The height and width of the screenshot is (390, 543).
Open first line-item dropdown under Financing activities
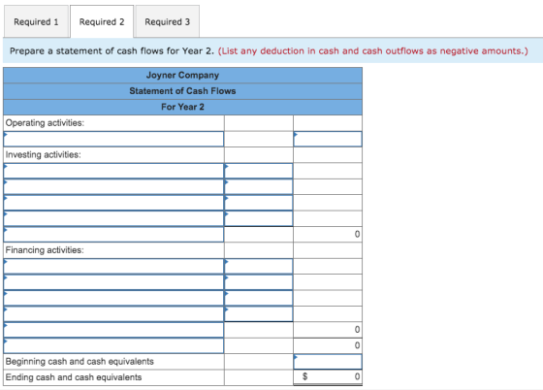click(113, 266)
